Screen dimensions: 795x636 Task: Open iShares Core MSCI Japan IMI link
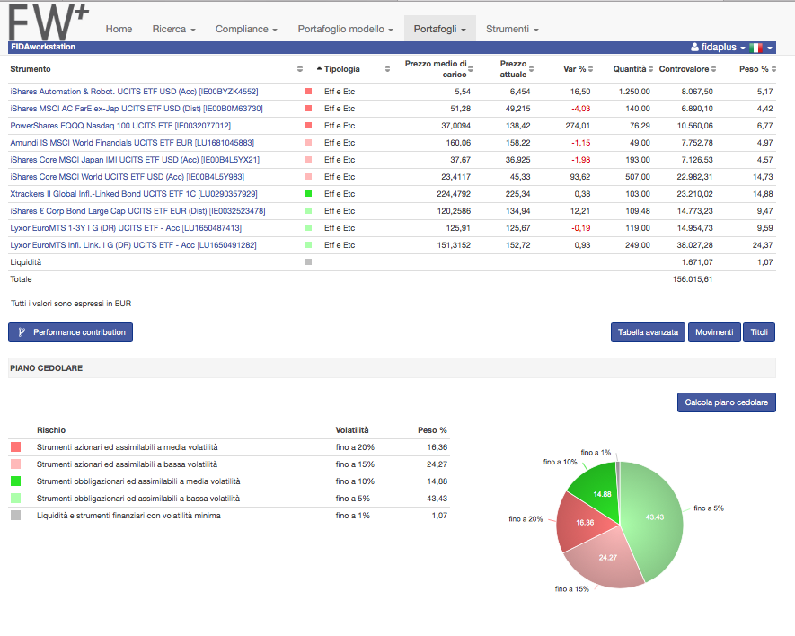pyautogui.click(x=135, y=160)
